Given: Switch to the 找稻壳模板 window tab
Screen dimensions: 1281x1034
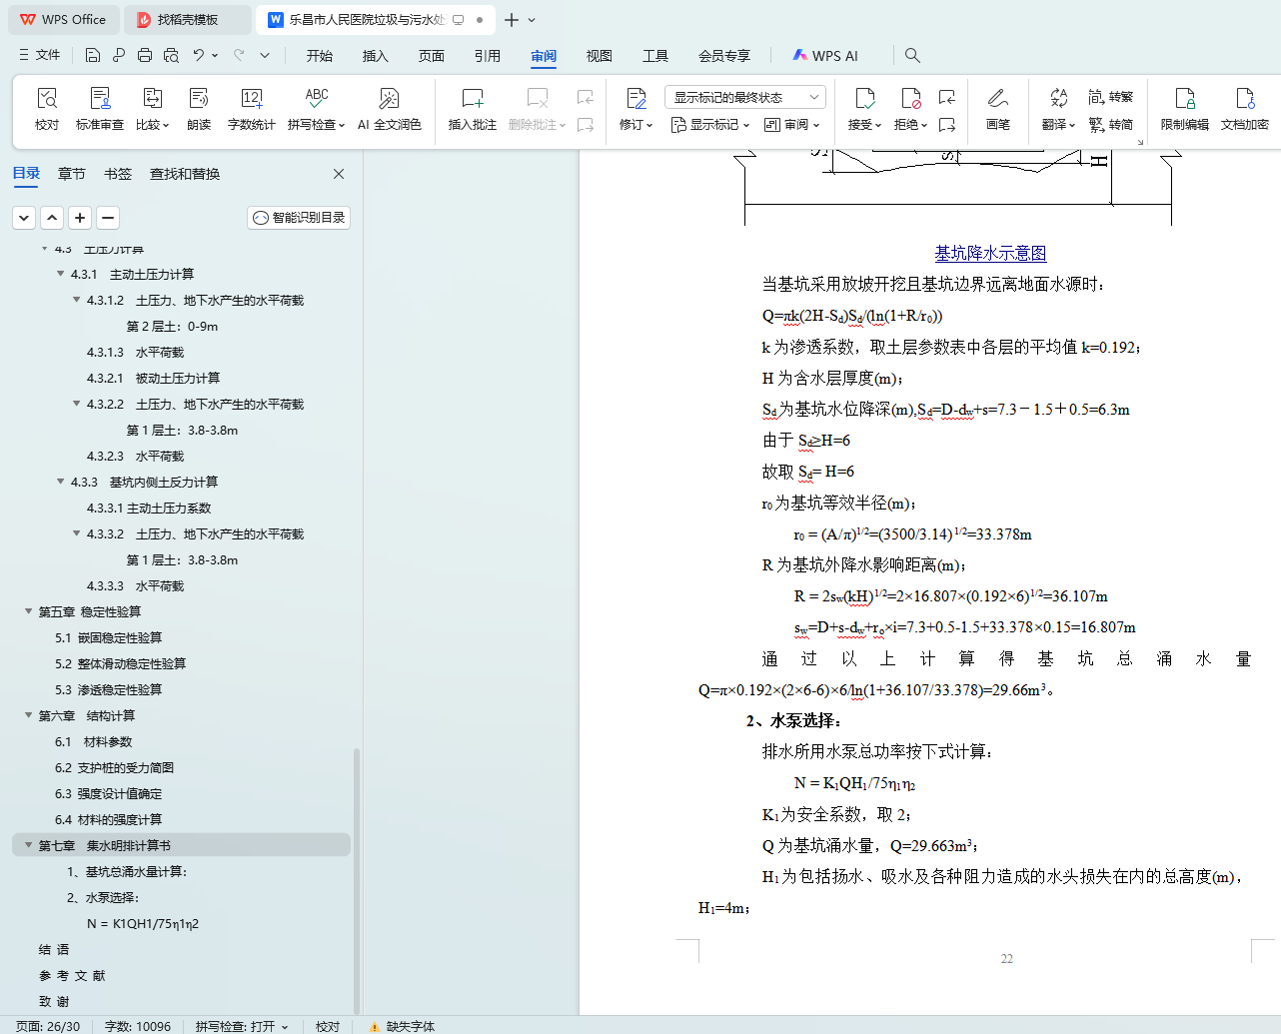Looking at the screenshot, I should pyautogui.click(x=187, y=20).
